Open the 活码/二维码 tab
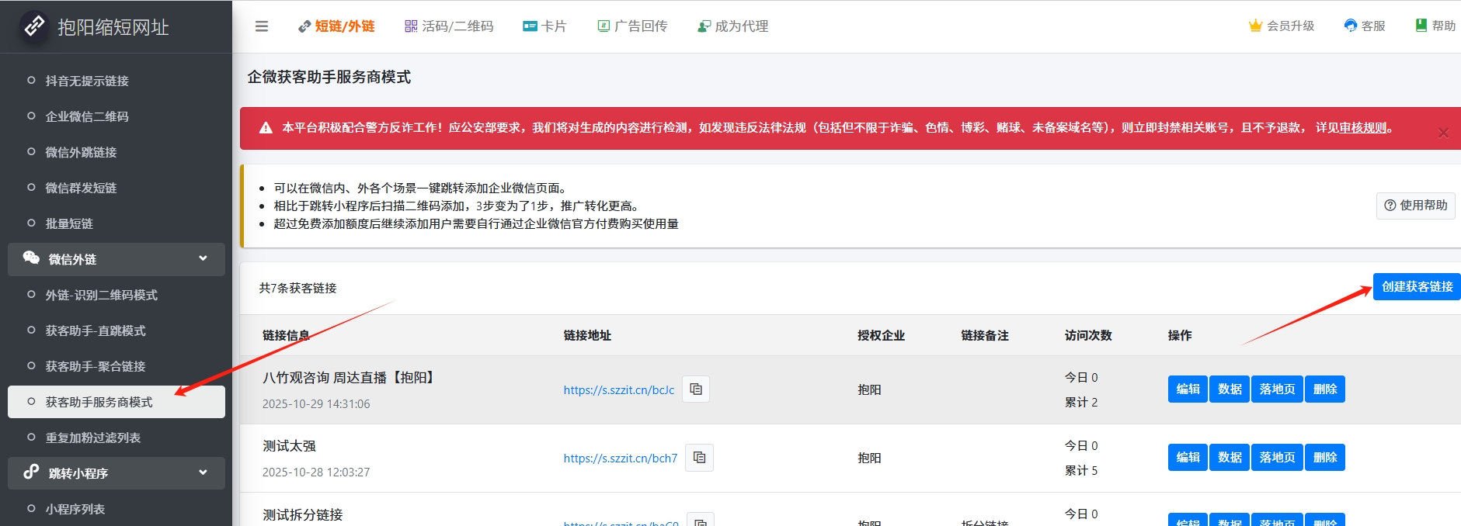The image size is (1461, 526). pos(449,26)
